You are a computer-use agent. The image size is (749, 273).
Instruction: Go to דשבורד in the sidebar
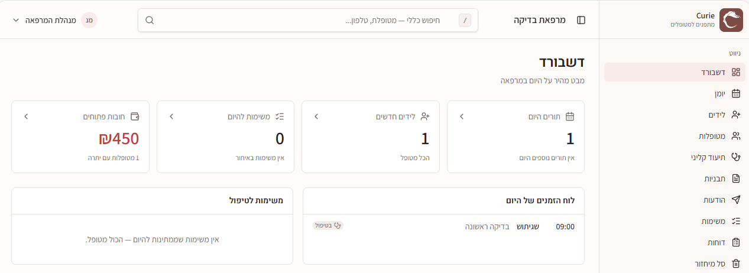[675, 72]
